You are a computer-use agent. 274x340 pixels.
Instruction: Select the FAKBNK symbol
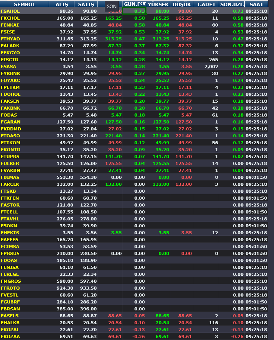[10, 108]
